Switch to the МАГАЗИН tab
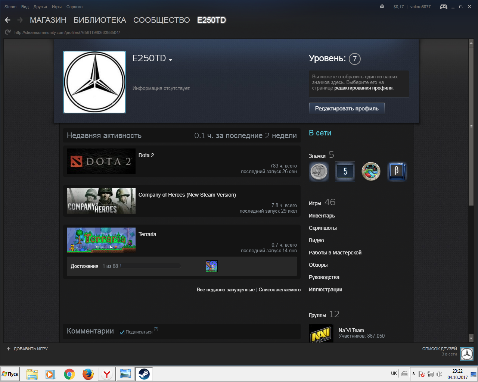 [48, 20]
